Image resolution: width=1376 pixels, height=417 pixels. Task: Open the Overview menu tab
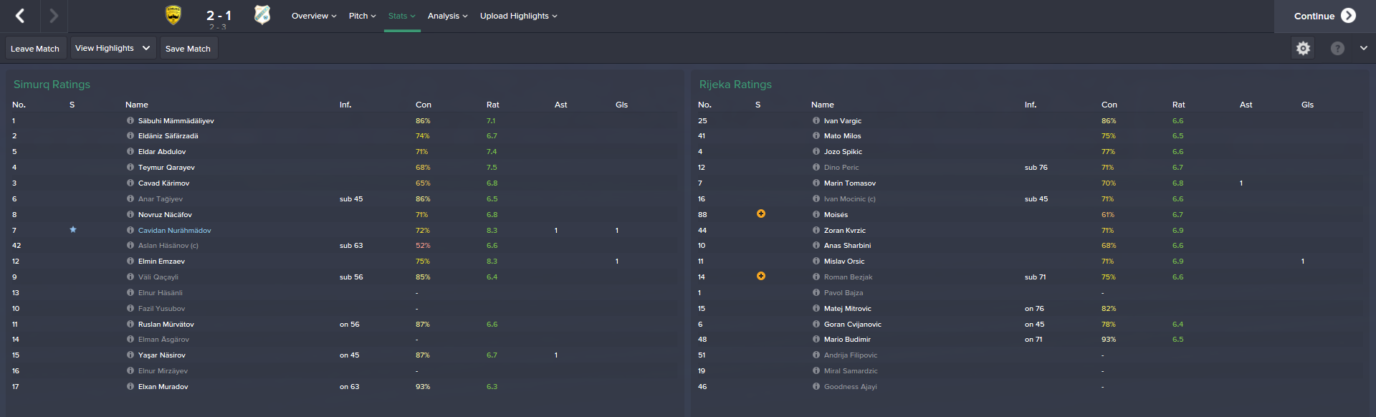313,16
